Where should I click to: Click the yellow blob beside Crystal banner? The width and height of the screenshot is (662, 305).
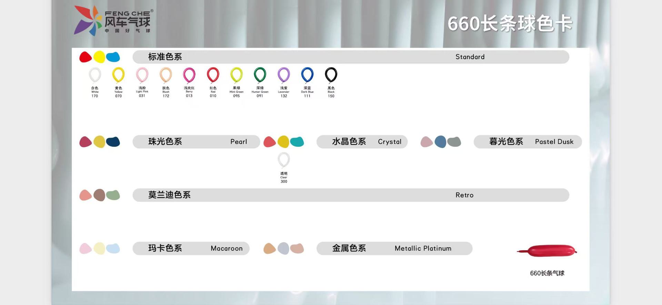283,142
